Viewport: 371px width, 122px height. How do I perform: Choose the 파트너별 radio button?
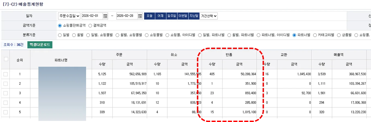click(294, 35)
